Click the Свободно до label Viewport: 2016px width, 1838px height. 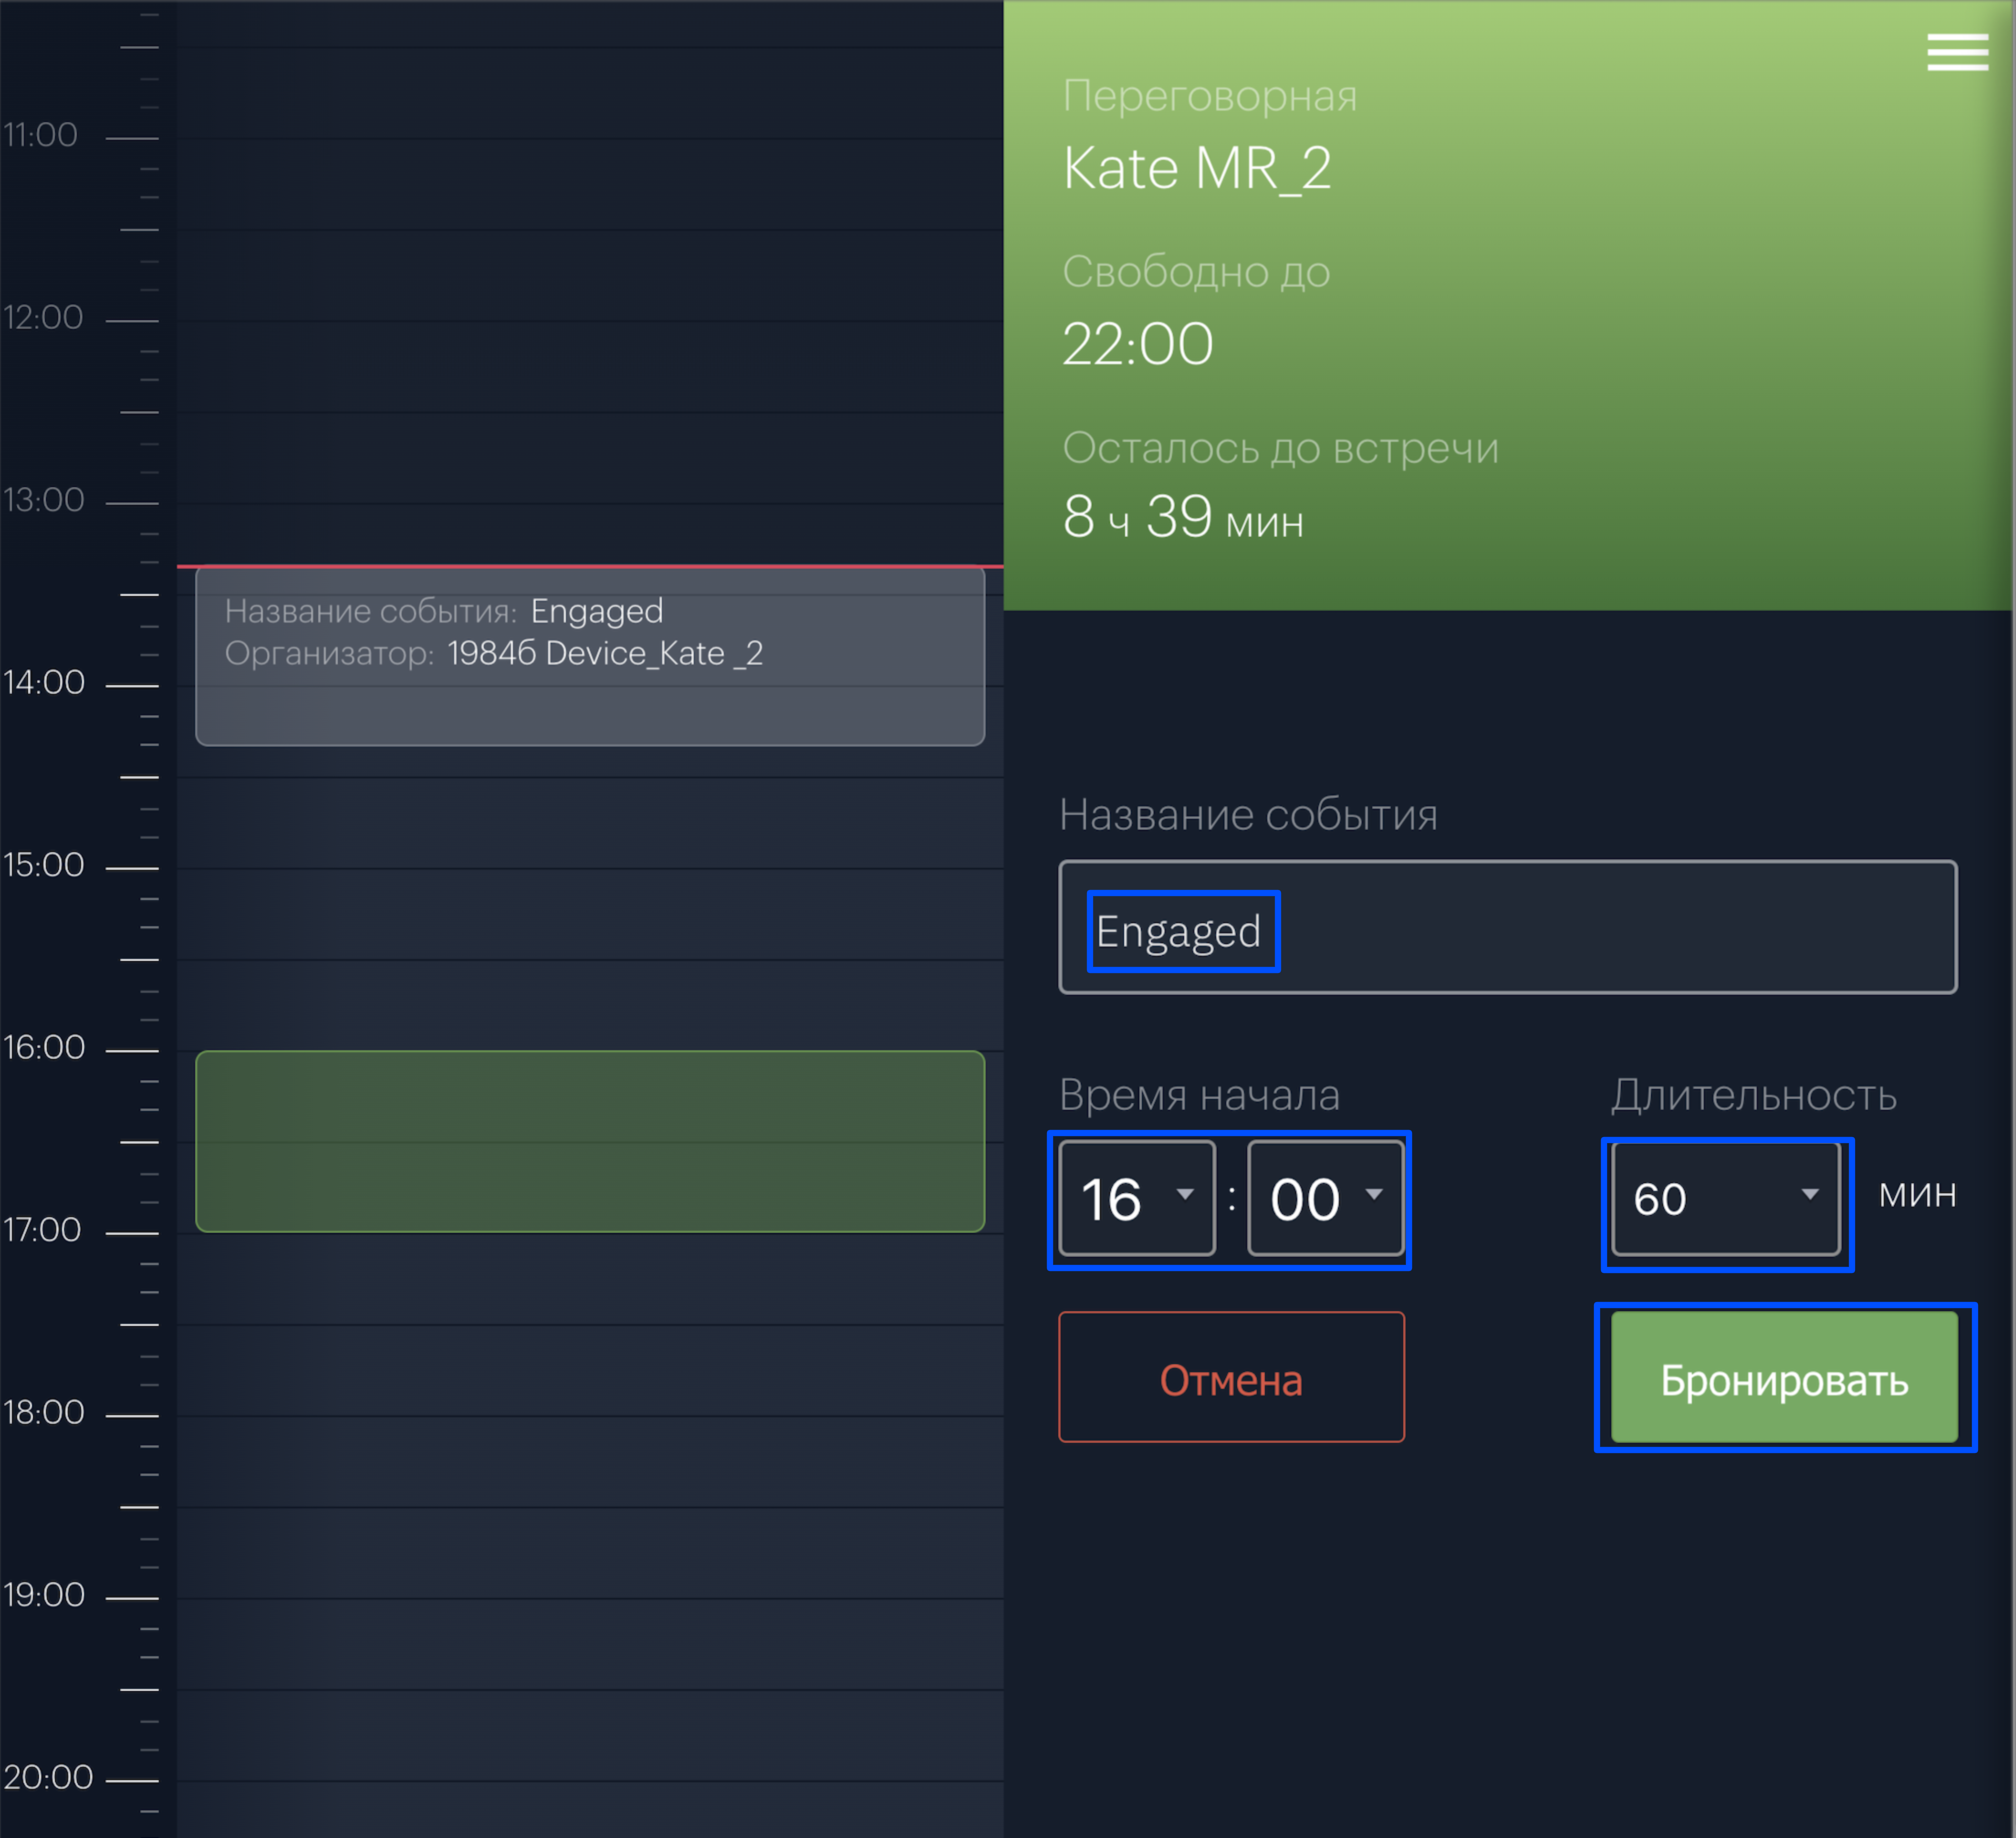pyautogui.click(x=1196, y=272)
